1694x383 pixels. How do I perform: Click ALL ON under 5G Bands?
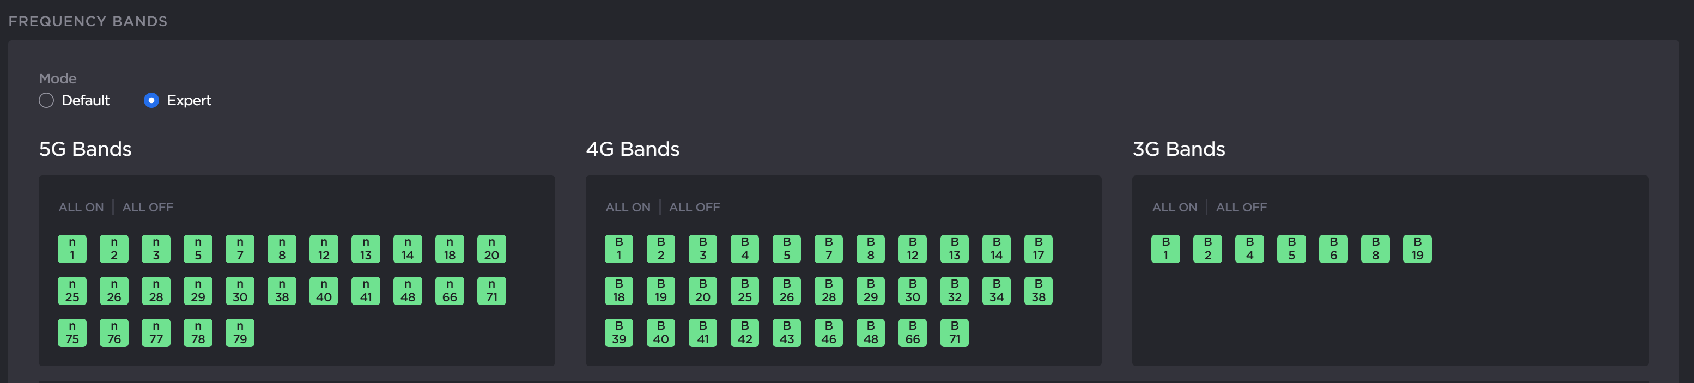81,207
